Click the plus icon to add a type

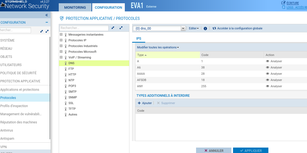click(139, 103)
